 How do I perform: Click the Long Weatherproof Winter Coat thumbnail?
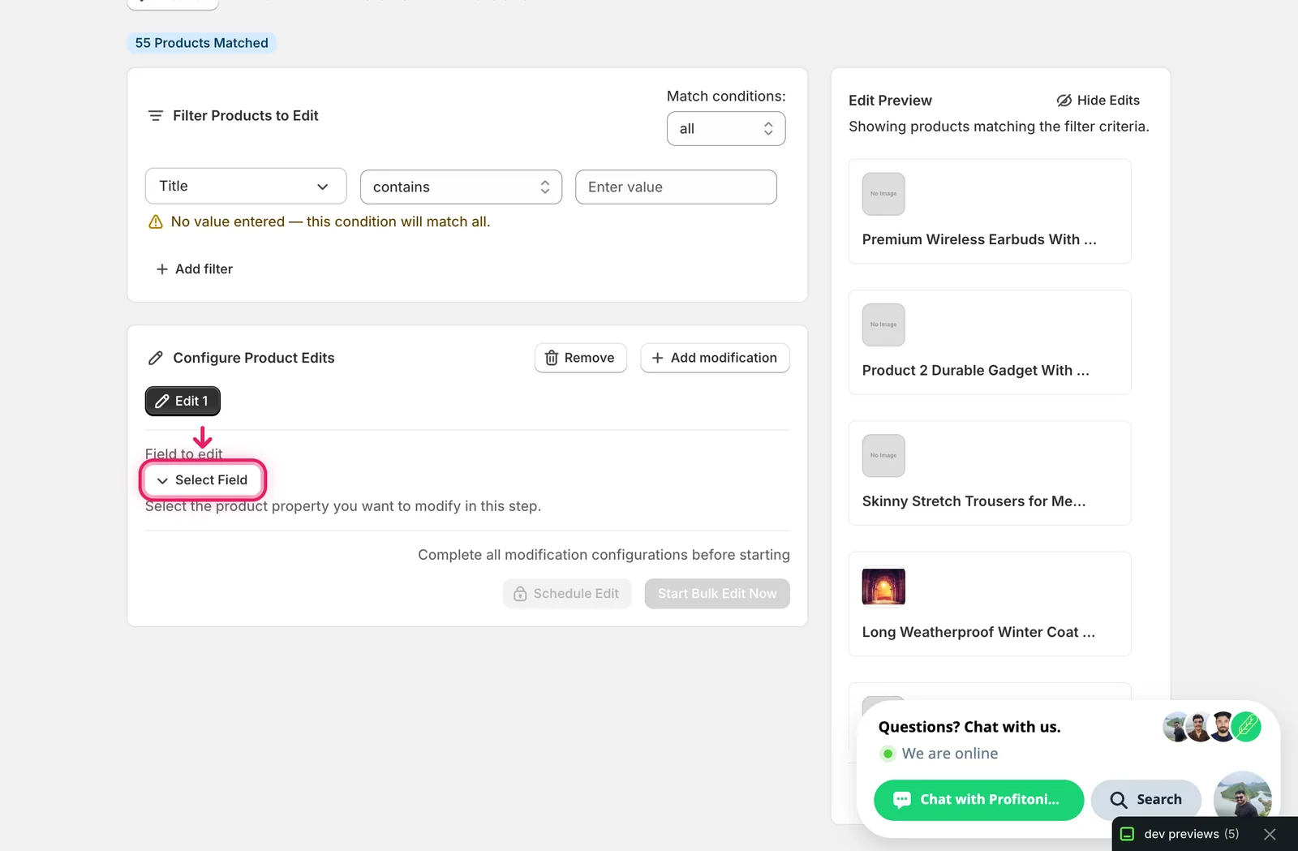(x=883, y=587)
